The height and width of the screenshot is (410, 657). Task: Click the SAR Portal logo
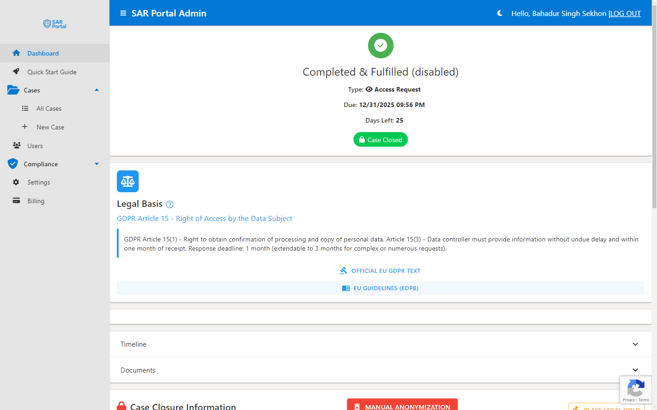[x=54, y=24]
